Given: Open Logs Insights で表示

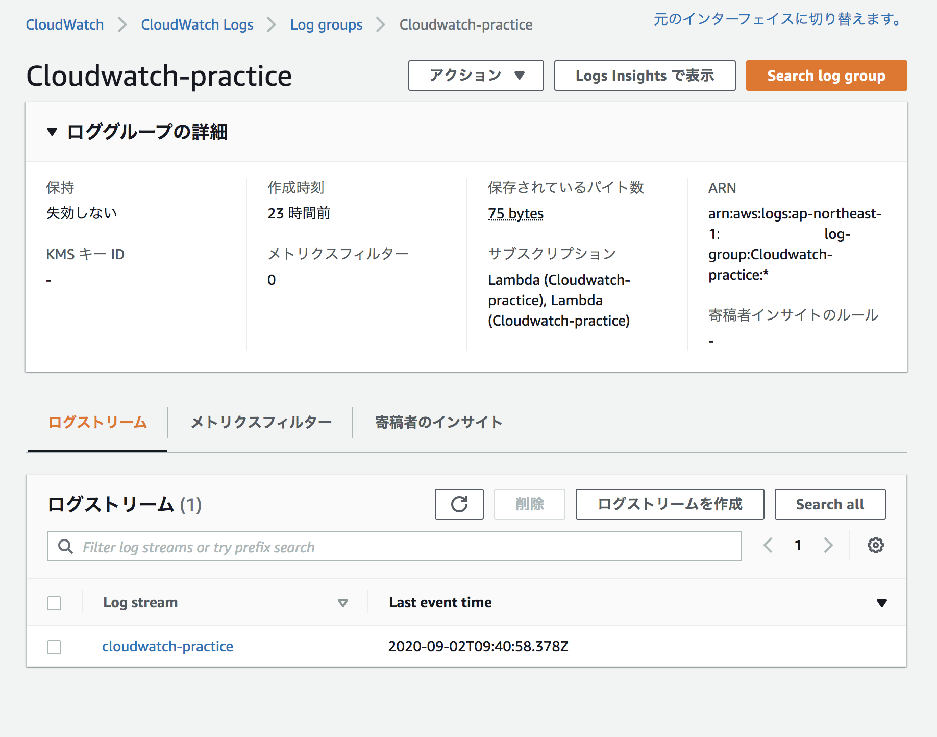Looking at the screenshot, I should [x=644, y=75].
